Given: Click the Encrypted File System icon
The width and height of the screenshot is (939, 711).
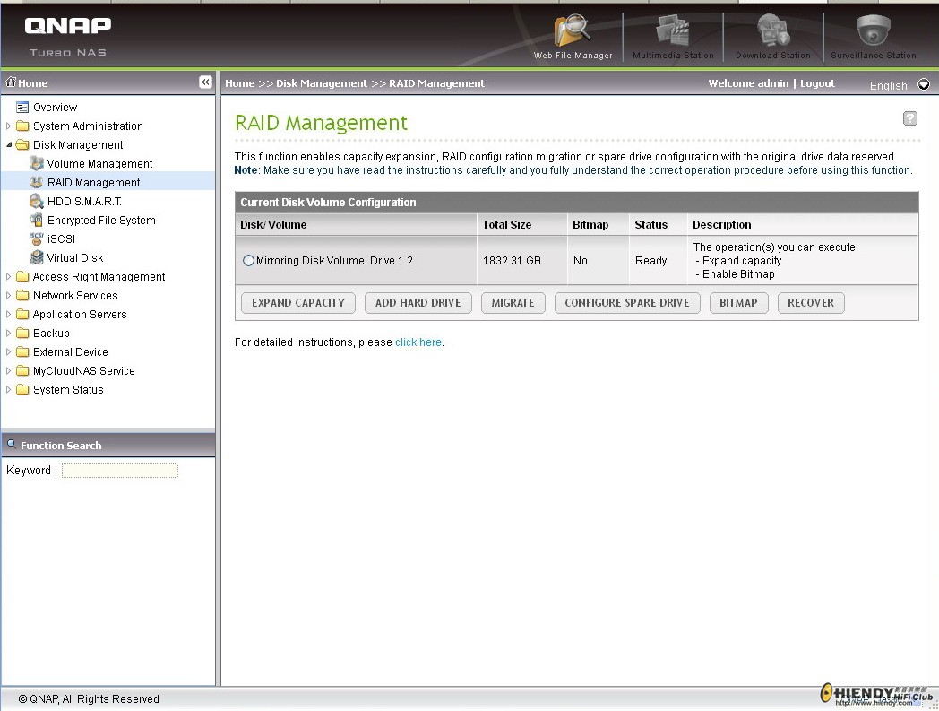Looking at the screenshot, I should pyautogui.click(x=36, y=220).
